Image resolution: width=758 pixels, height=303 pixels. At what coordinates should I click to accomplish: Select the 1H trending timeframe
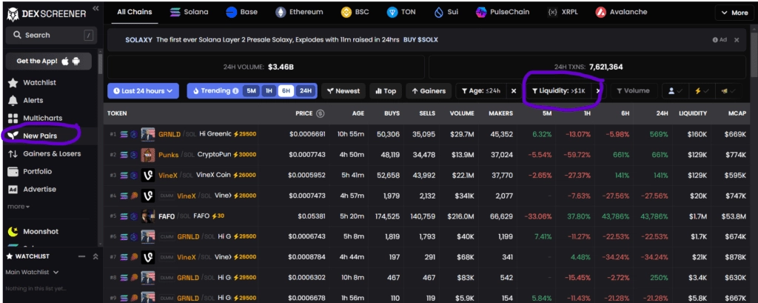tap(269, 91)
